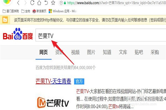
Task: Open the 厦门医学院 bookmark folder
Action: (x=11, y=11)
